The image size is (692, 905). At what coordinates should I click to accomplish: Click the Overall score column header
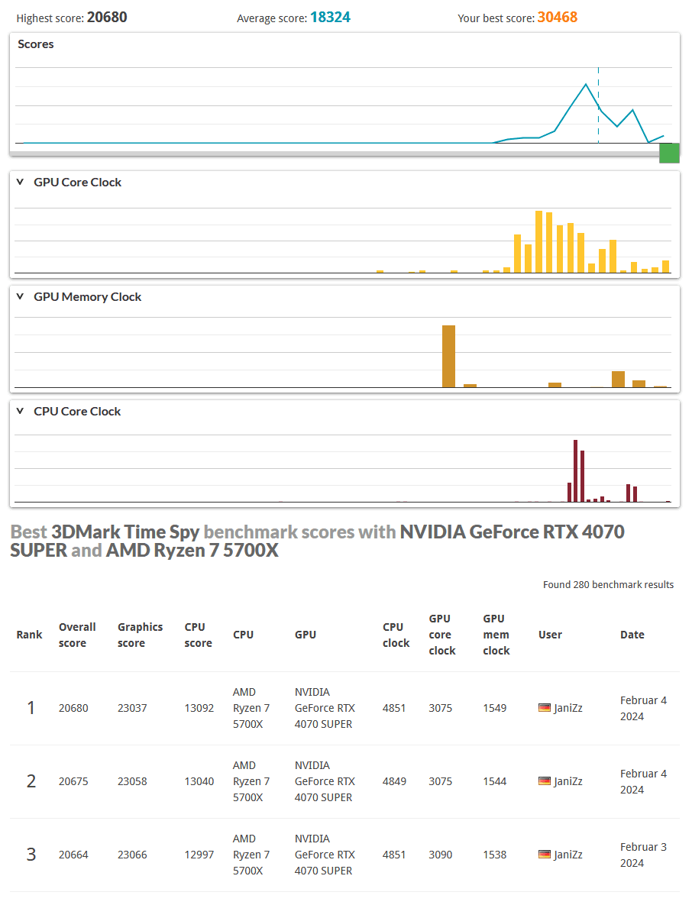tap(77, 635)
